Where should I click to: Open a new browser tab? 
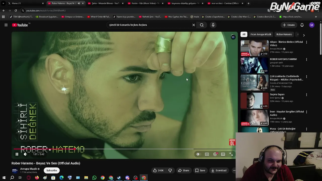[x=248, y=3]
